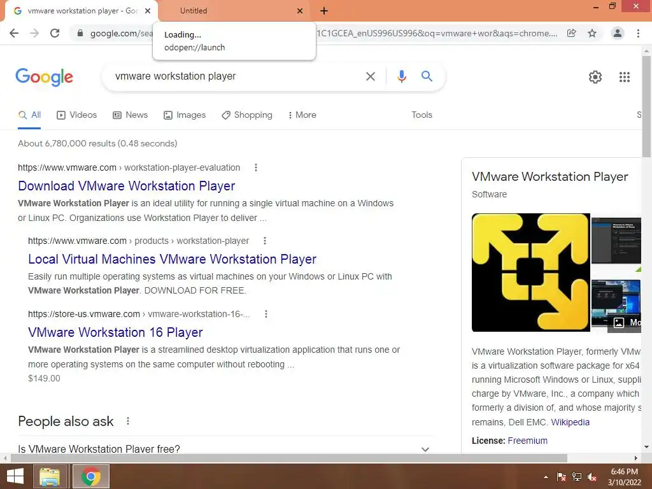Click the scrollbar up arrow
The height and width of the screenshot is (489, 652).
coord(646,51)
